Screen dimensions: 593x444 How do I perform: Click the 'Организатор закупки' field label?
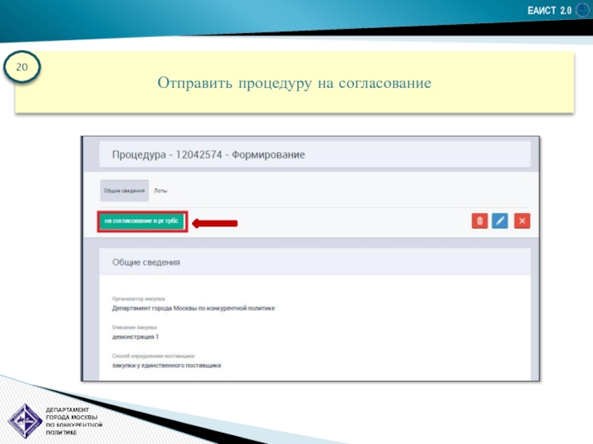pos(139,299)
